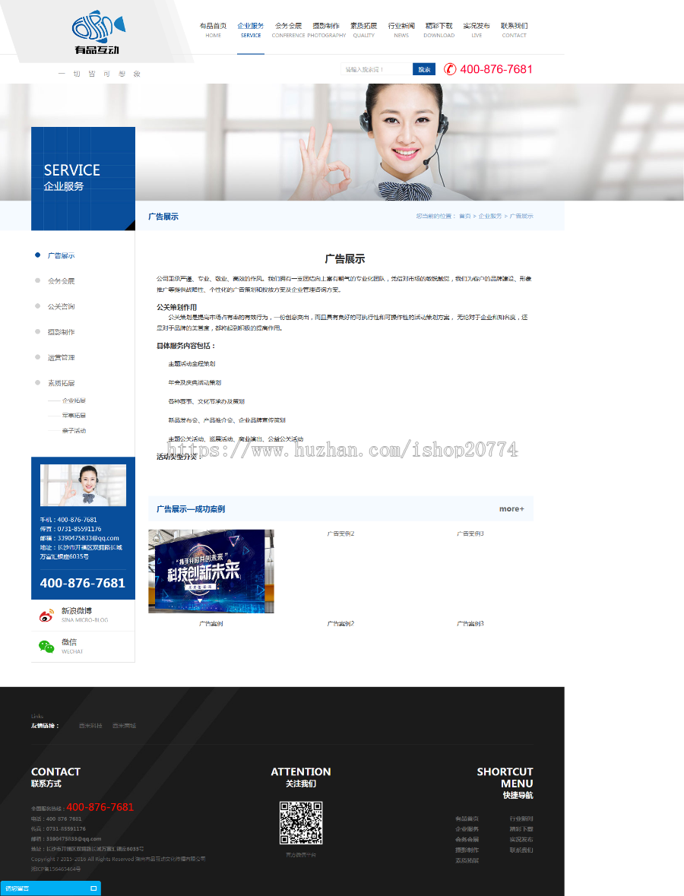The width and height of the screenshot is (684, 896).
Task: Go to 有品首页 HOME menu item
Action: [x=213, y=30]
